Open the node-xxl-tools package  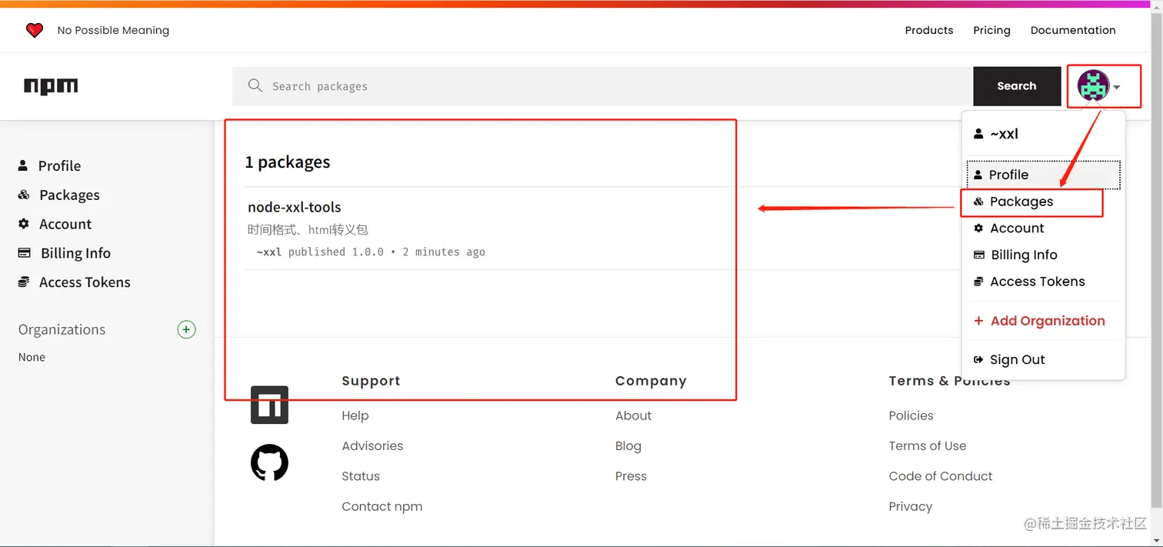coord(295,207)
